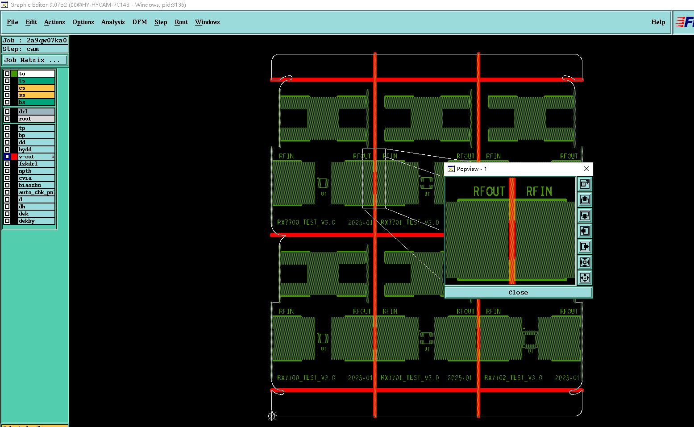The image size is (694, 427).
Task: Click the red v-cut color swatch
Action: click(14, 157)
